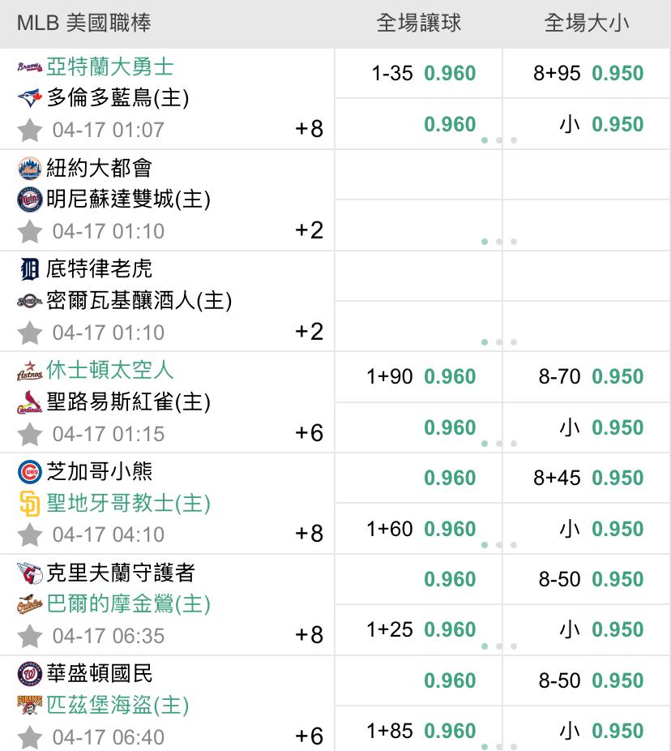Click the St. Louis Cardinals logo
The width and height of the screenshot is (671, 751).
pyautogui.click(x=30, y=401)
